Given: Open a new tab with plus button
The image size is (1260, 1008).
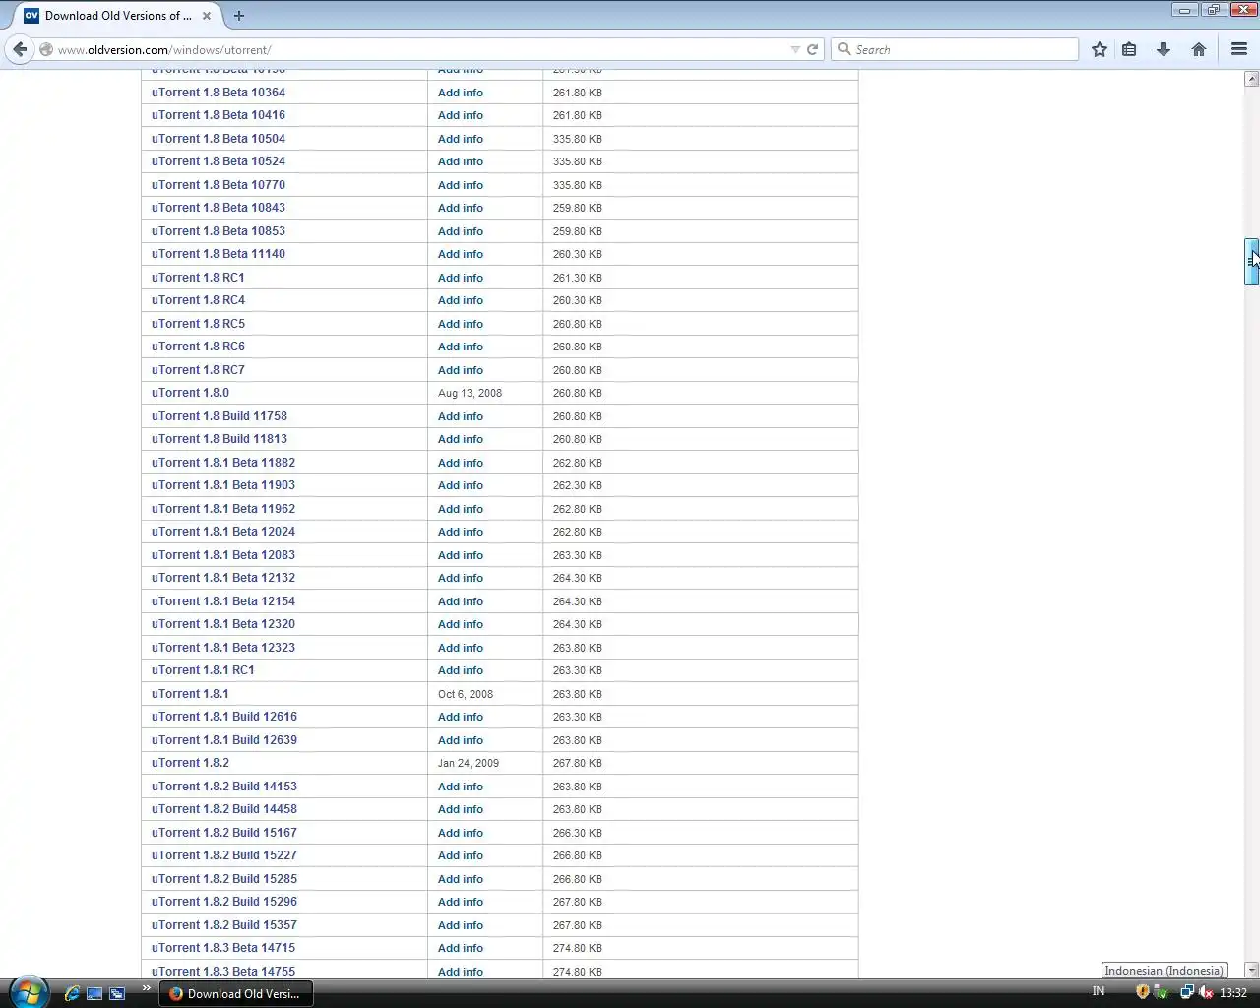Looking at the screenshot, I should pyautogui.click(x=238, y=15).
